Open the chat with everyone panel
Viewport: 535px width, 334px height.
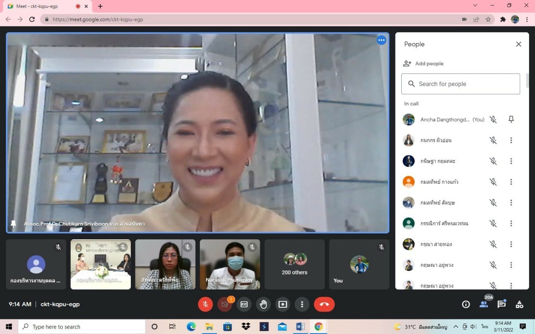click(x=502, y=304)
